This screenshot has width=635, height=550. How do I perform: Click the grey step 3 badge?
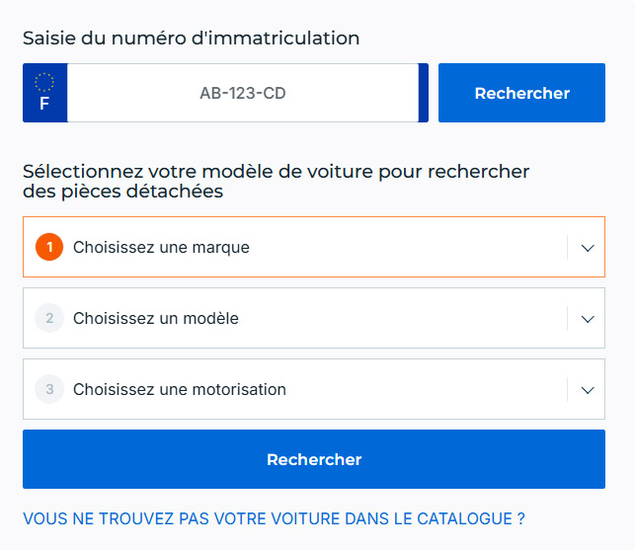point(48,389)
